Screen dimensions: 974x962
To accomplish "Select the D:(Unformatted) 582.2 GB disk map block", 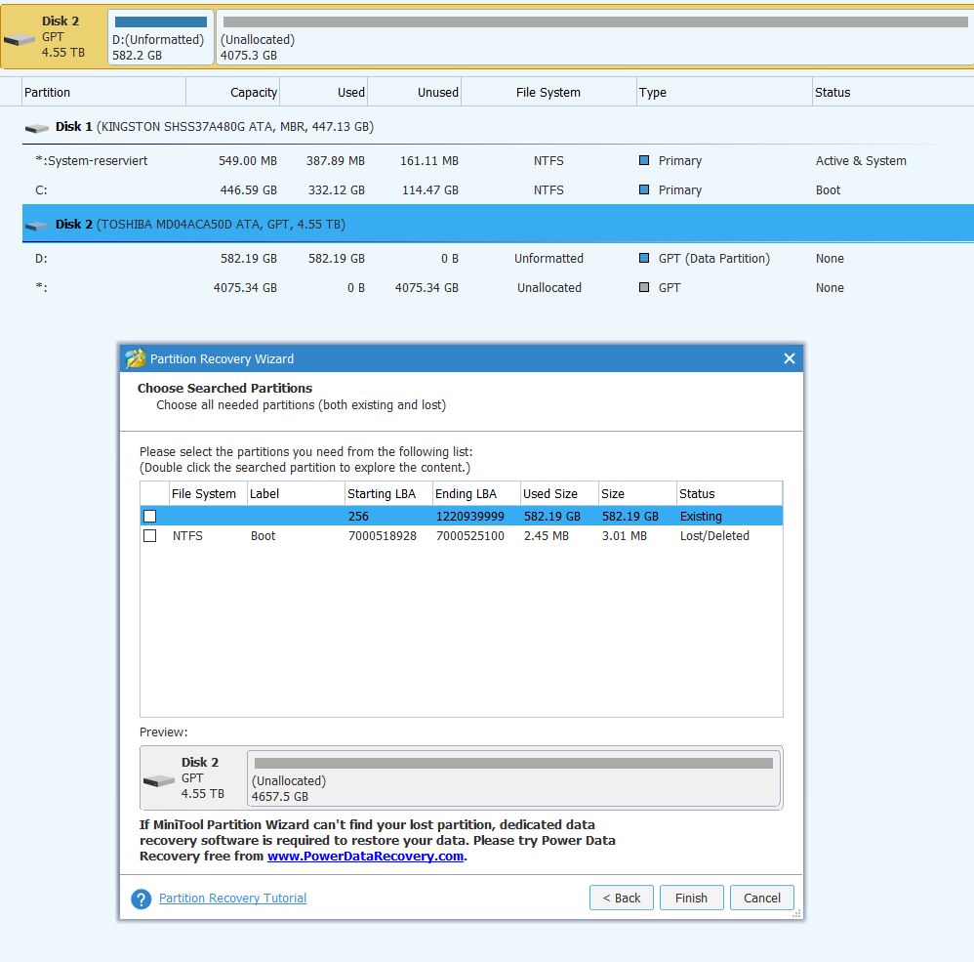I will pyautogui.click(x=161, y=37).
